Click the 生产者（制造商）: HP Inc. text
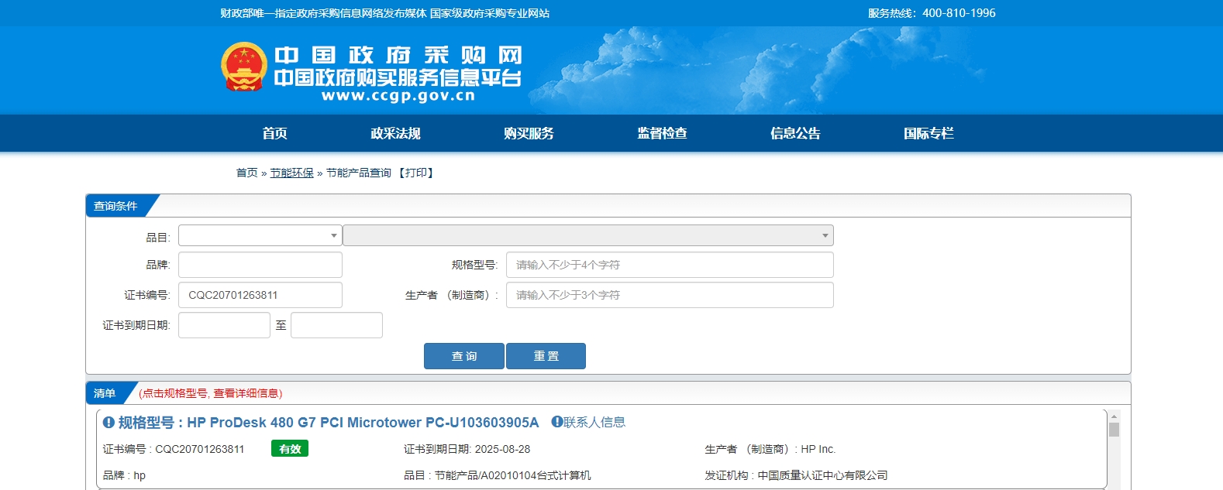 coord(770,449)
